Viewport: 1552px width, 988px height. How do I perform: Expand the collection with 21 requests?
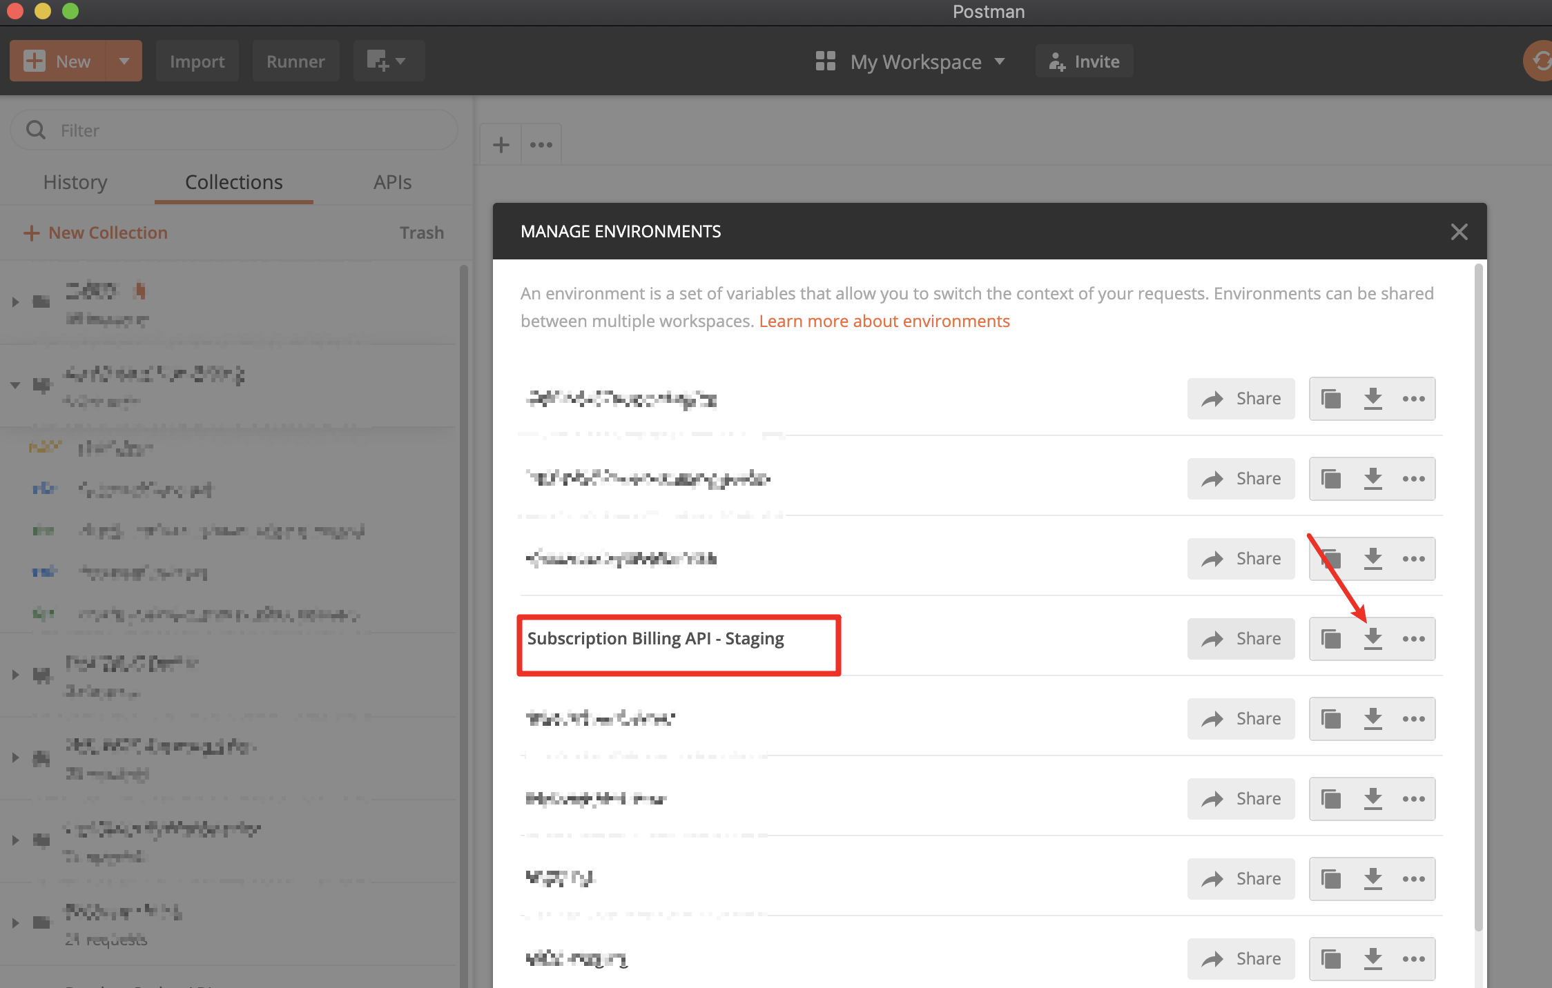tap(15, 922)
